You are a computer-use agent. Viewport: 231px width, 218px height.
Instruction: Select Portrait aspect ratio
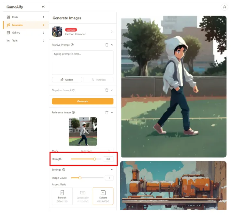click(62, 196)
